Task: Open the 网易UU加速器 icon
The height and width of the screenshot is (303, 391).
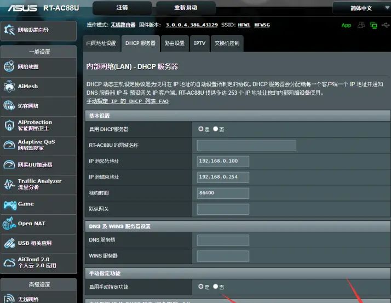Action: tap(9, 164)
